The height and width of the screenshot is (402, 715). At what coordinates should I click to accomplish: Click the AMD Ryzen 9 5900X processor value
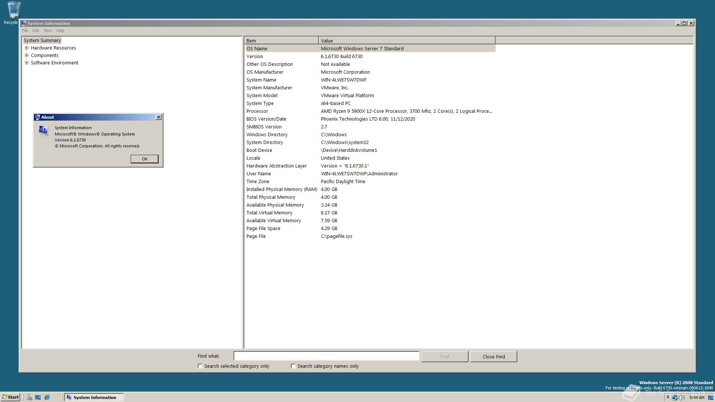pos(406,111)
